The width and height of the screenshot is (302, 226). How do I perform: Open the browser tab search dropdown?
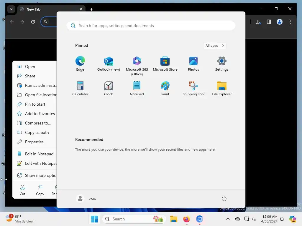click(11, 9)
